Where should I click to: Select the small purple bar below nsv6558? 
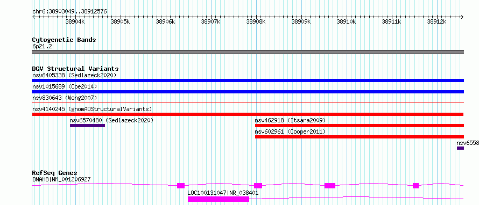[x=460, y=148]
